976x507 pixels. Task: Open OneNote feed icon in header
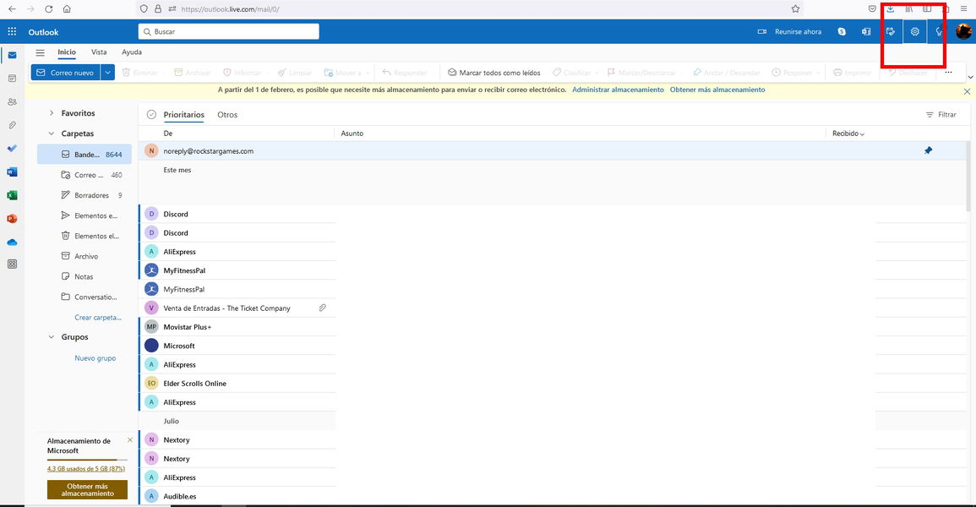[x=866, y=32]
